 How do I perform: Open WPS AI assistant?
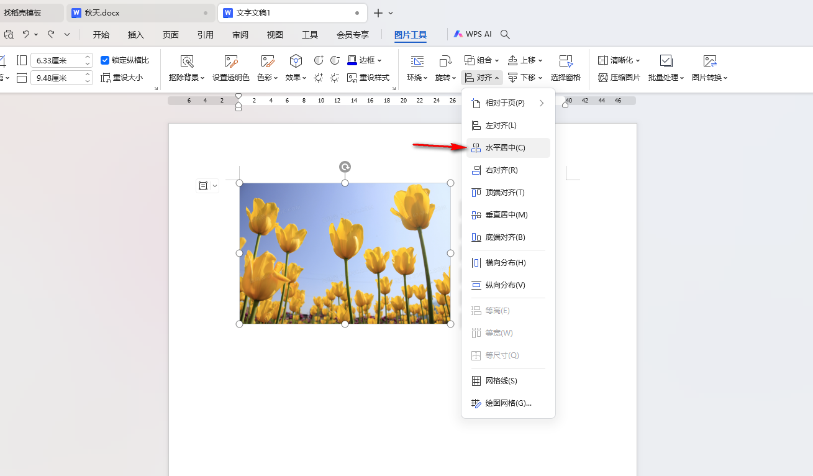[x=472, y=35]
